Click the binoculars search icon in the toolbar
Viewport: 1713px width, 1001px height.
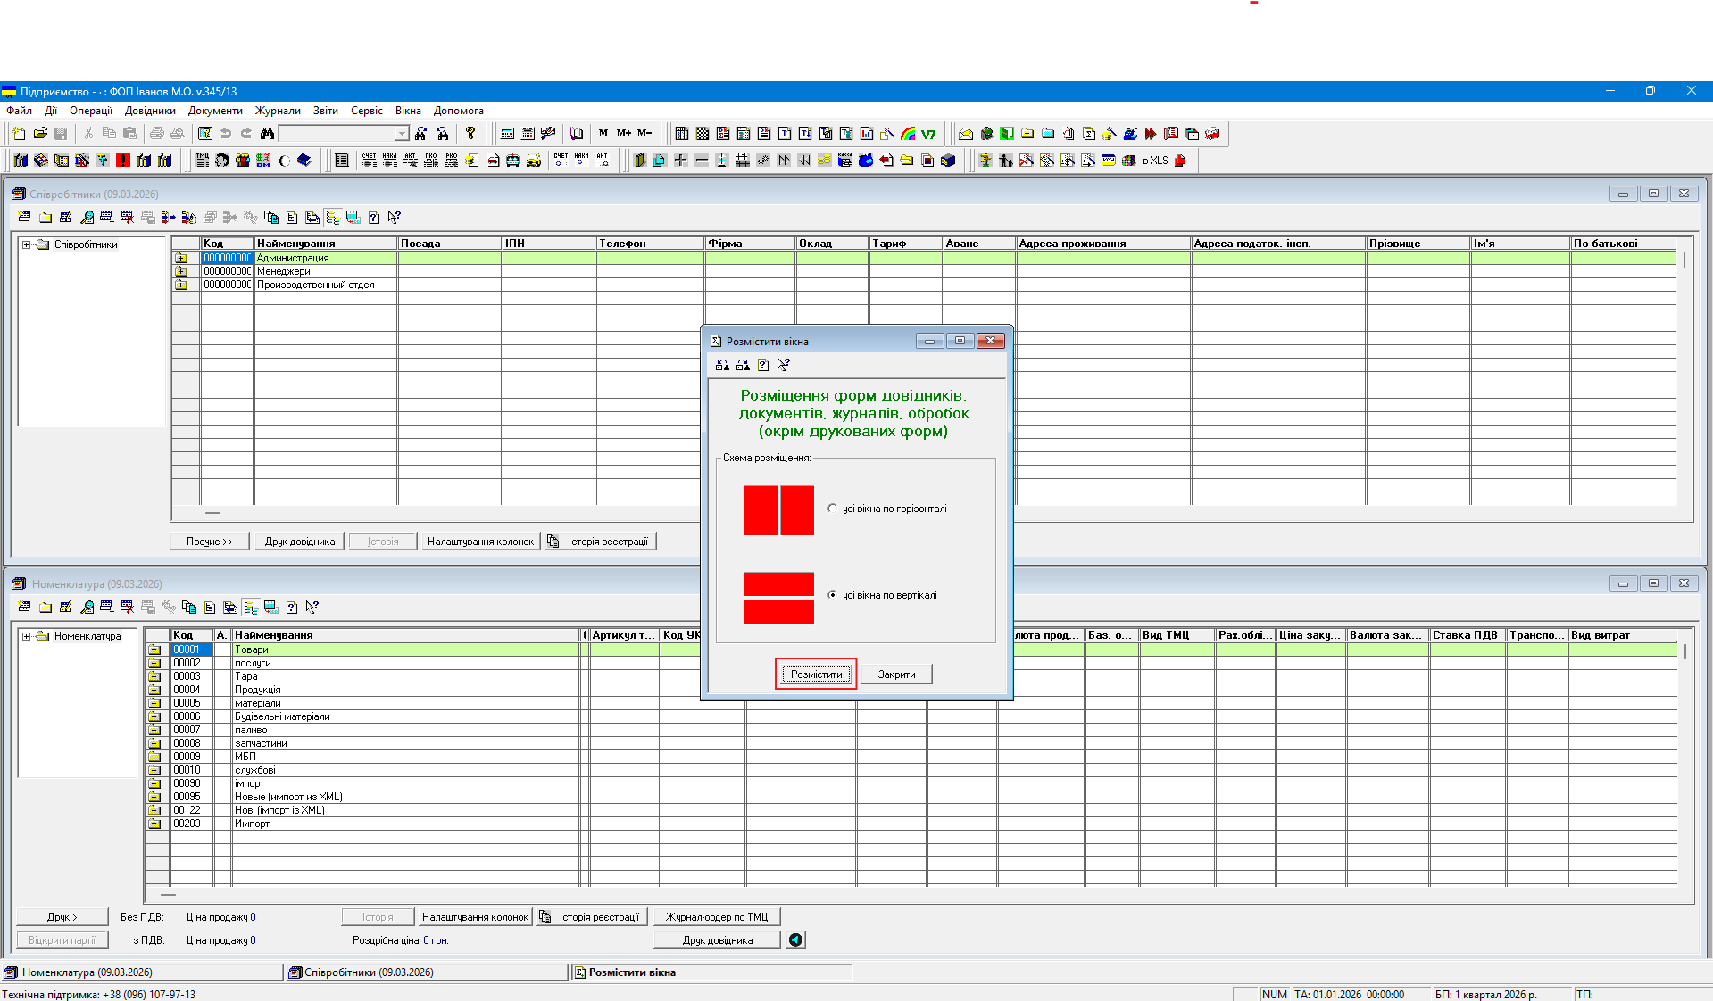267,134
